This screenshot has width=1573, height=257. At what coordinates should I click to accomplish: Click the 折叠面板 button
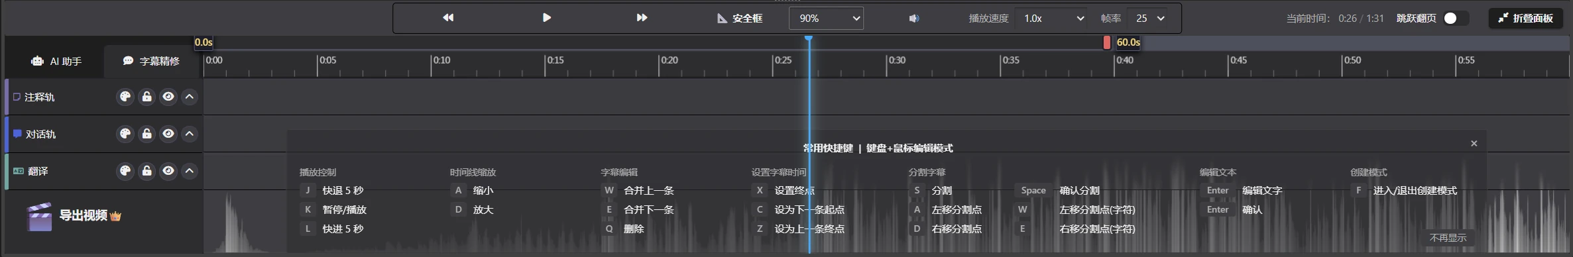[1527, 19]
